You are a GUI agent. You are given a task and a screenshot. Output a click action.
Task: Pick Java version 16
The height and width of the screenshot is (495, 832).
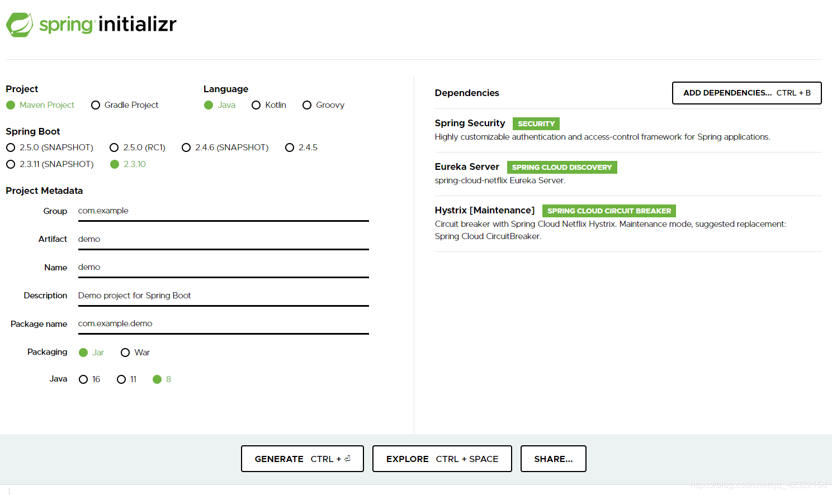pyautogui.click(x=89, y=379)
